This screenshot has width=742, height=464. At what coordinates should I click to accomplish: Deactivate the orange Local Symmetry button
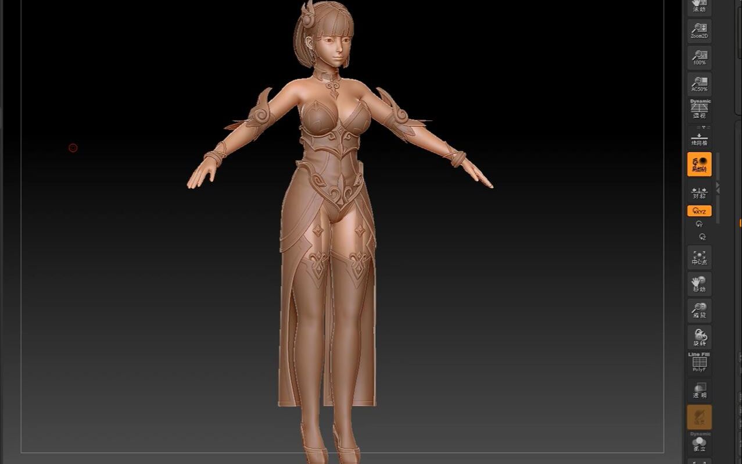(x=699, y=164)
